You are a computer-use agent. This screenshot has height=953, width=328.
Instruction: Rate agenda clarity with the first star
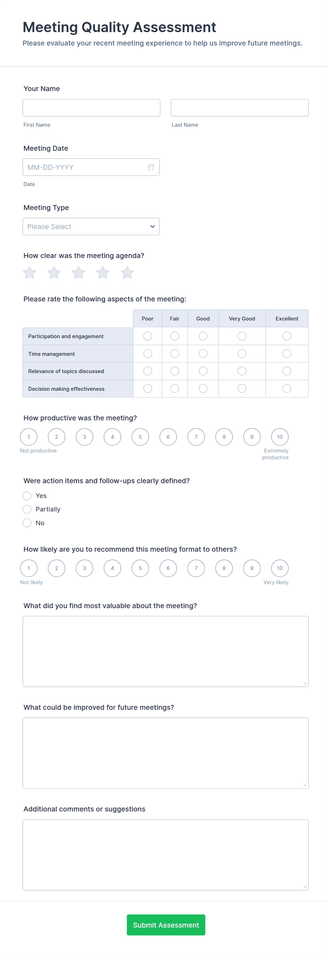tap(30, 272)
